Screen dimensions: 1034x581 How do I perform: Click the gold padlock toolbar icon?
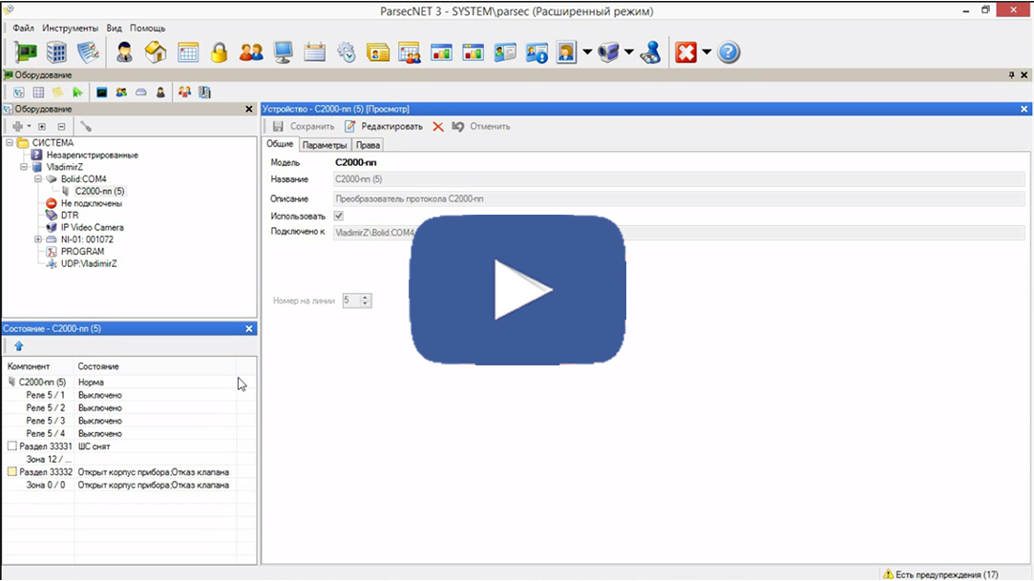[219, 52]
